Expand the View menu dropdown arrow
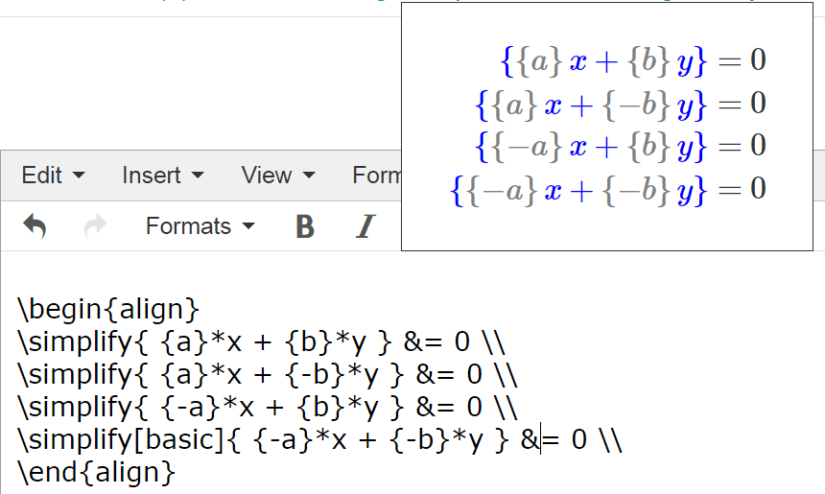Viewport: 825px width, 494px height. coord(309,176)
